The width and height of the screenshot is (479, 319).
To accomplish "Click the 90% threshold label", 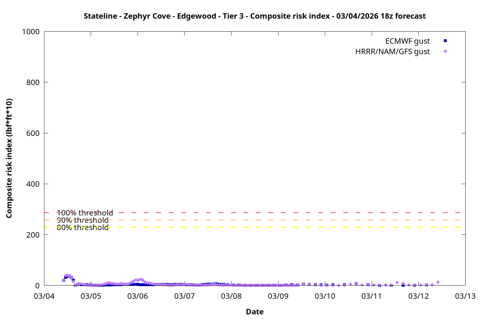I will pyautogui.click(x=83, y=220).
